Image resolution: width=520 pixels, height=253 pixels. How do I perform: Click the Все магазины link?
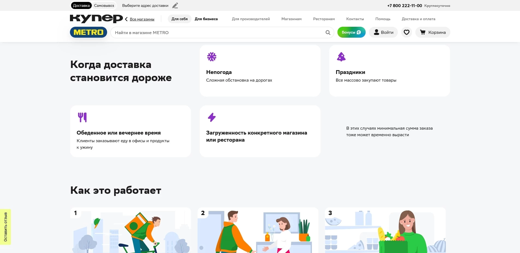142,19
